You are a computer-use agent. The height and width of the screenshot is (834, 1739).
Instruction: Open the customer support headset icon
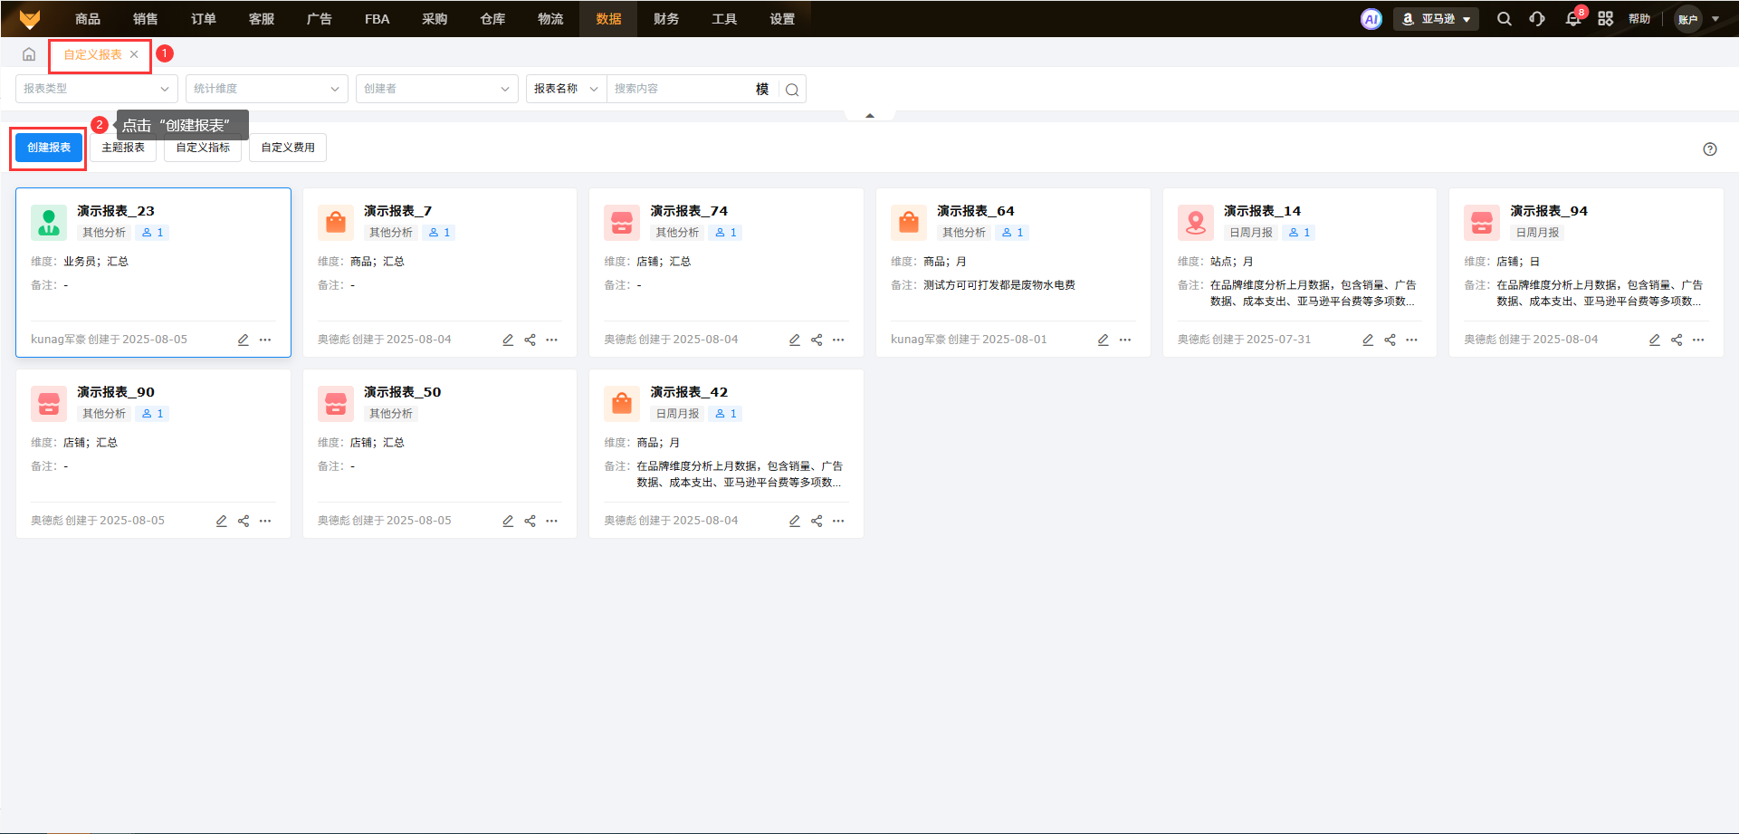coord(1537,19)
